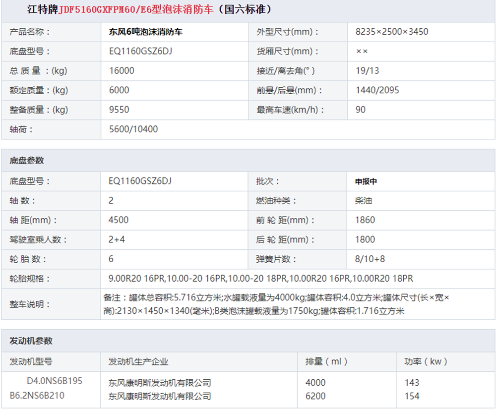Click axle load value 5600/10400
The image size is (496, 409).
[133, 129]
